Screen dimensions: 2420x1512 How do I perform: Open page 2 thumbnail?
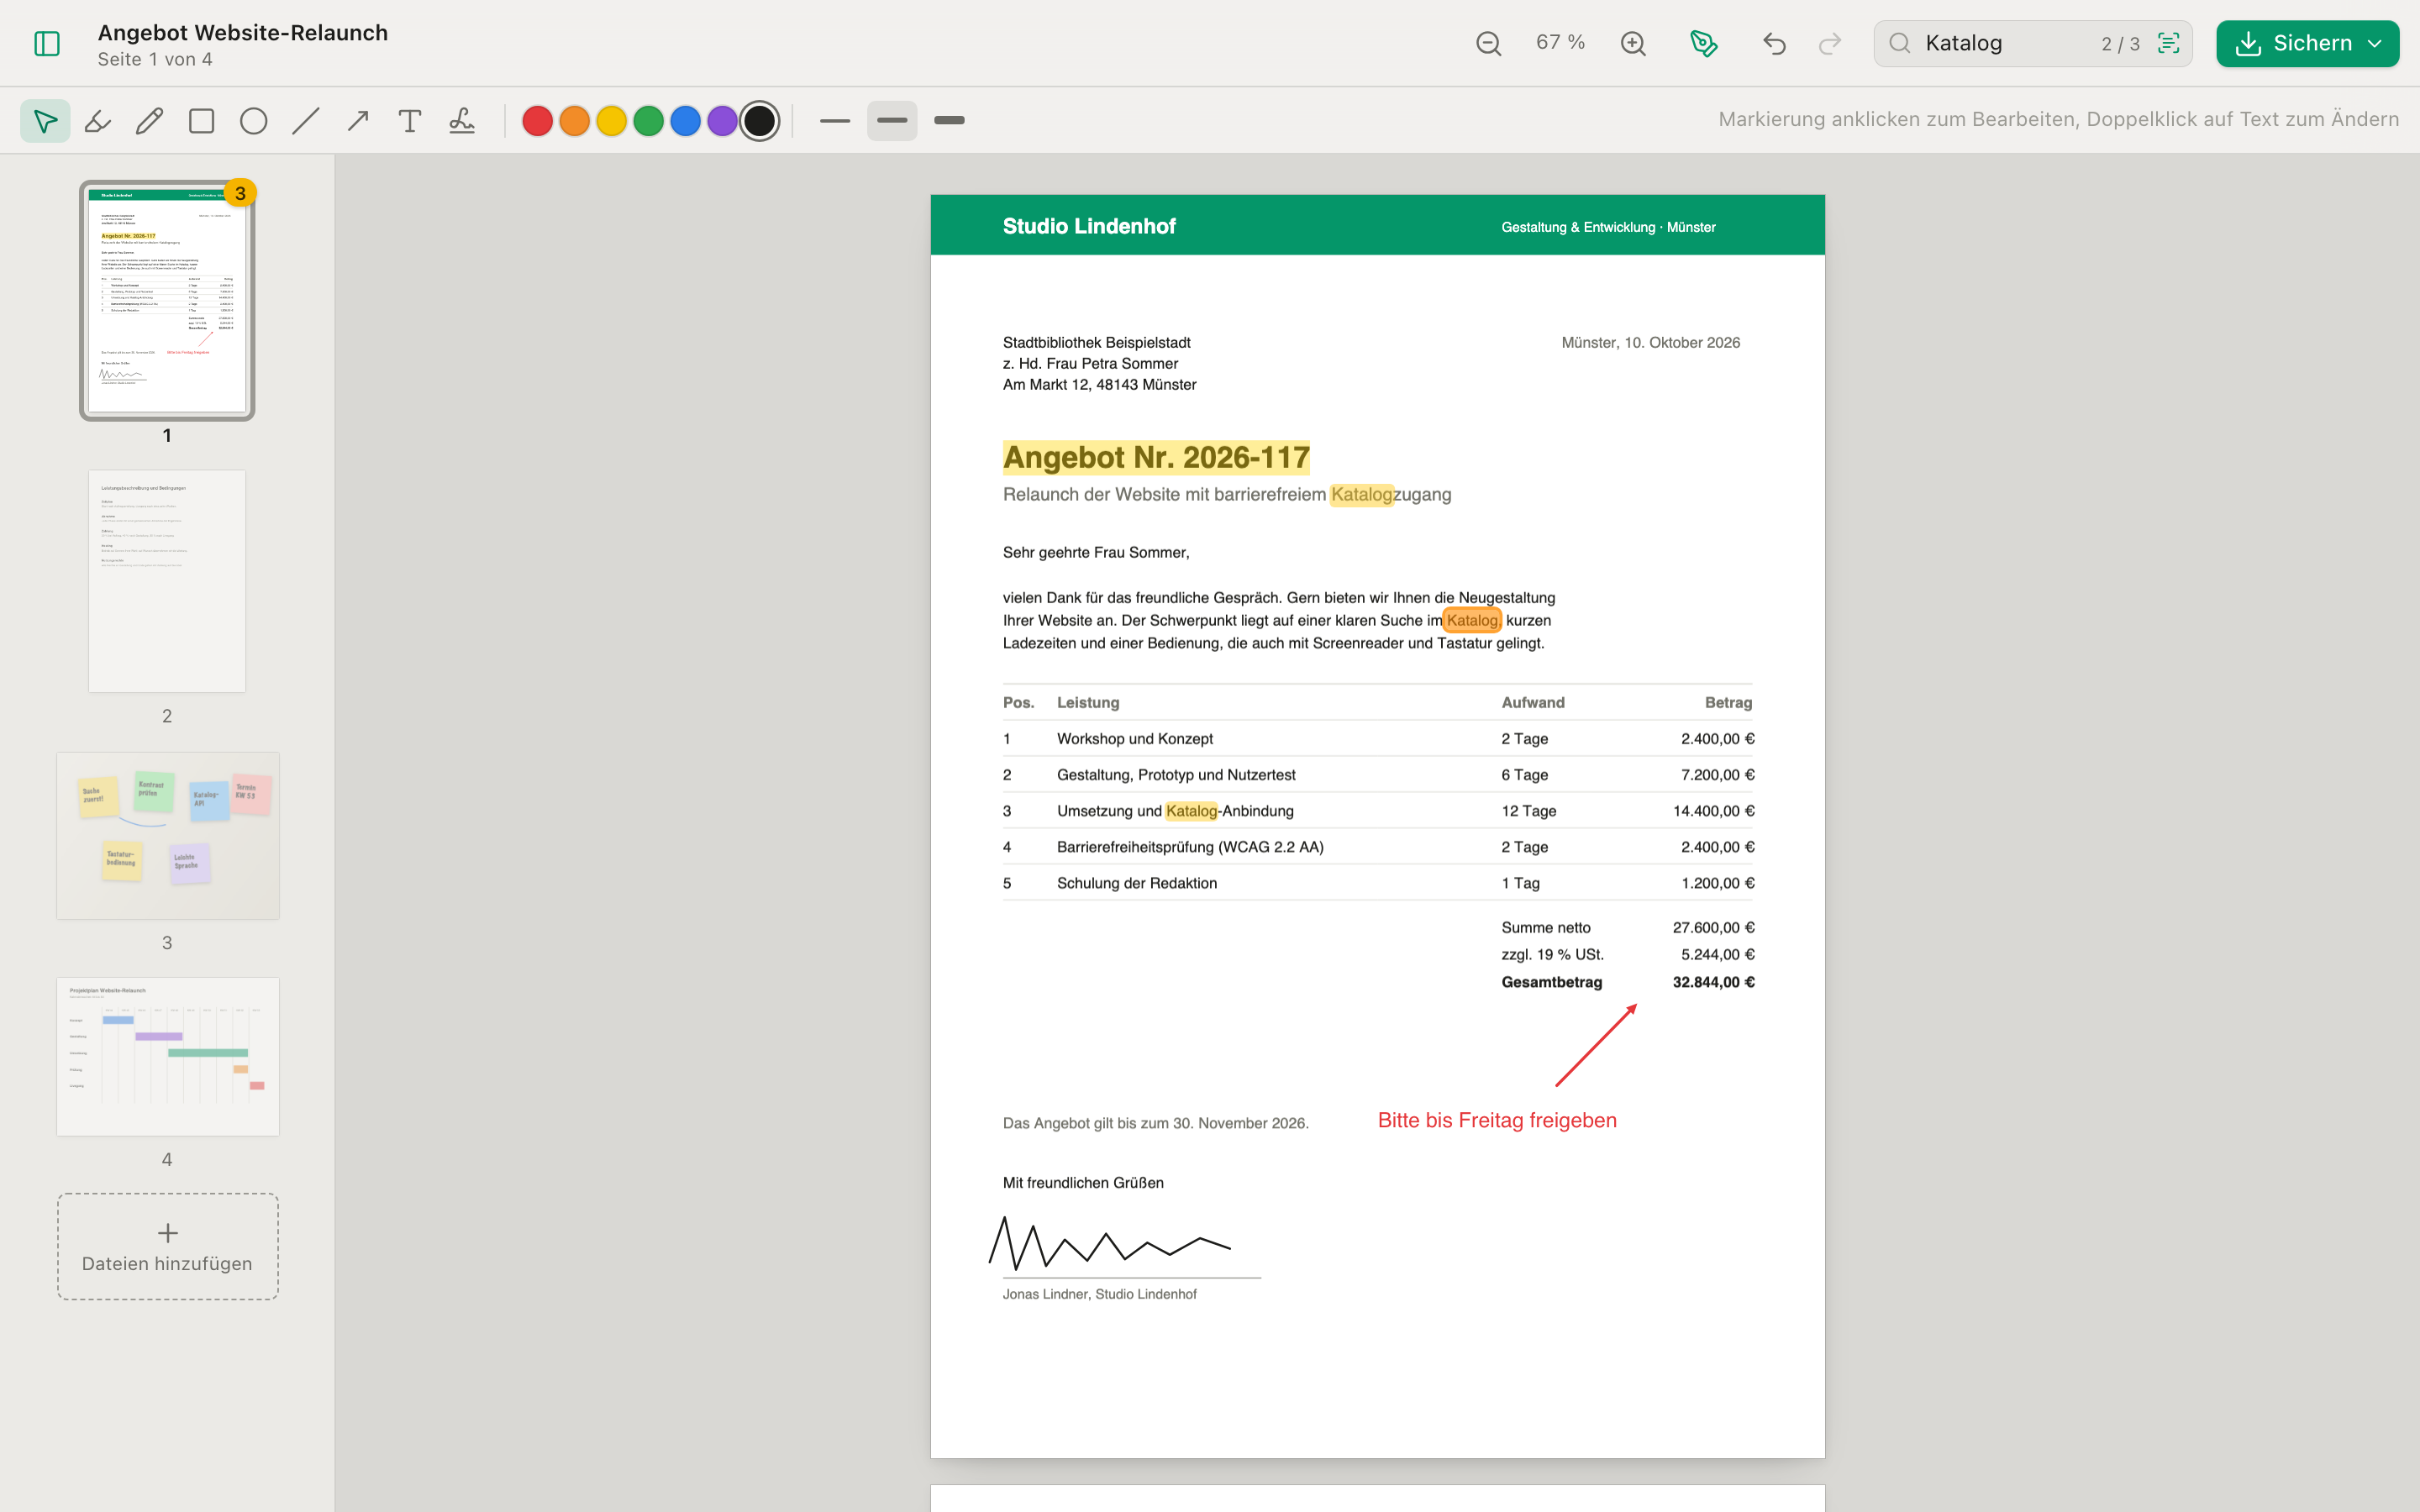pyautogui.click(x=167, y=581)
